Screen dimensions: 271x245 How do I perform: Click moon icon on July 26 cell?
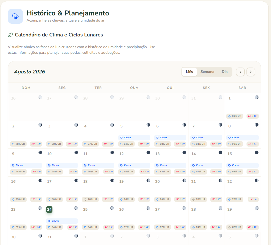click(x=40, y=97)
